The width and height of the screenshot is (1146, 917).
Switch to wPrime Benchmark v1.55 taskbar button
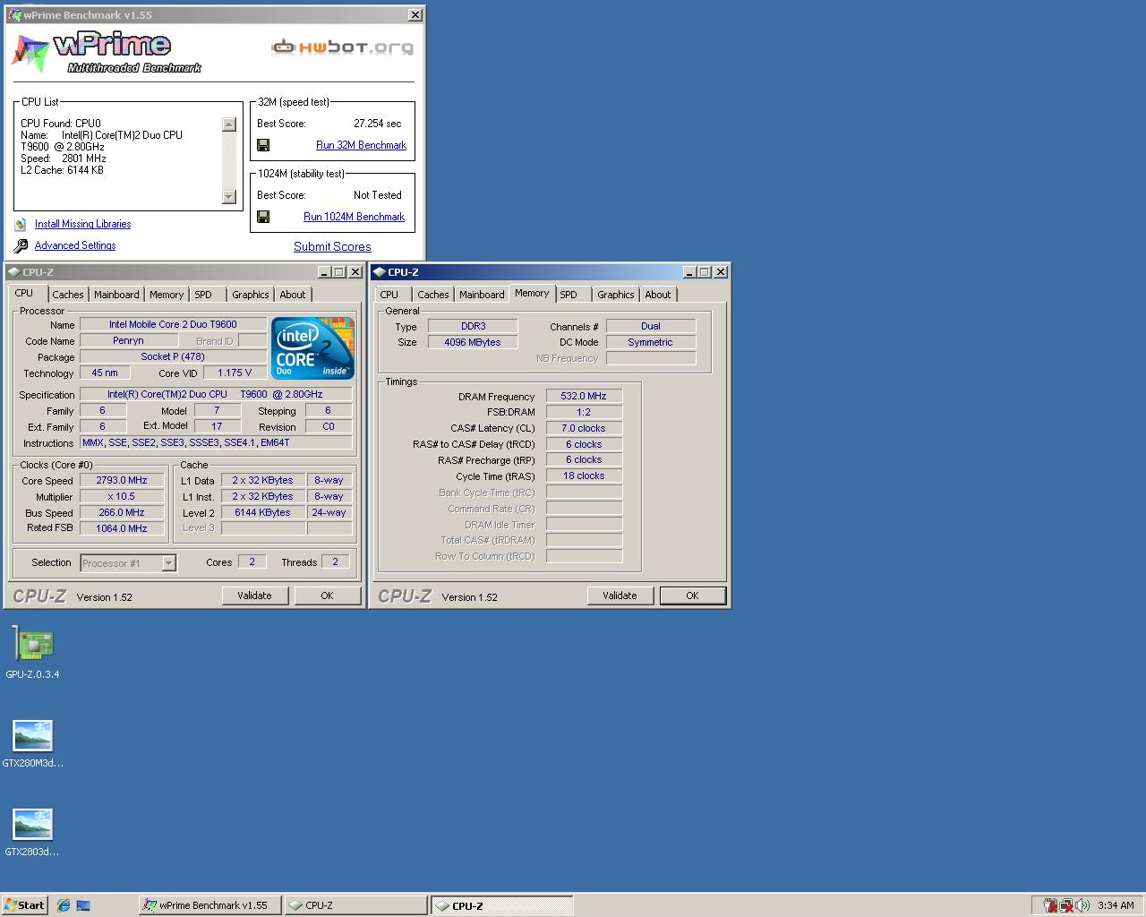point(210,905)
